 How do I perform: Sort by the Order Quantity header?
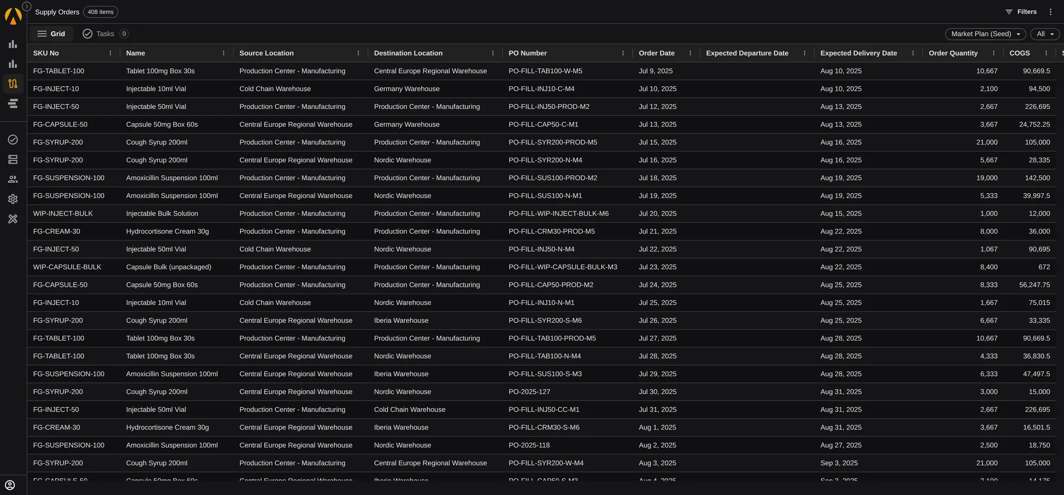click(x=953, y=53)
